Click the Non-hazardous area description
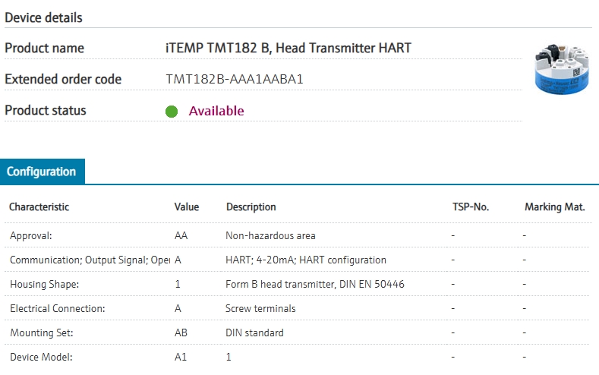 click(270, 235)
